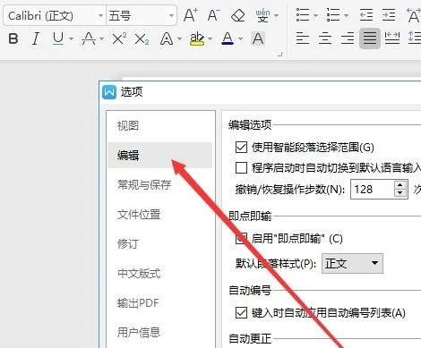Open the 输出PDF category
421x348 pixels.
pyautogui.click(x=138, y=302)
